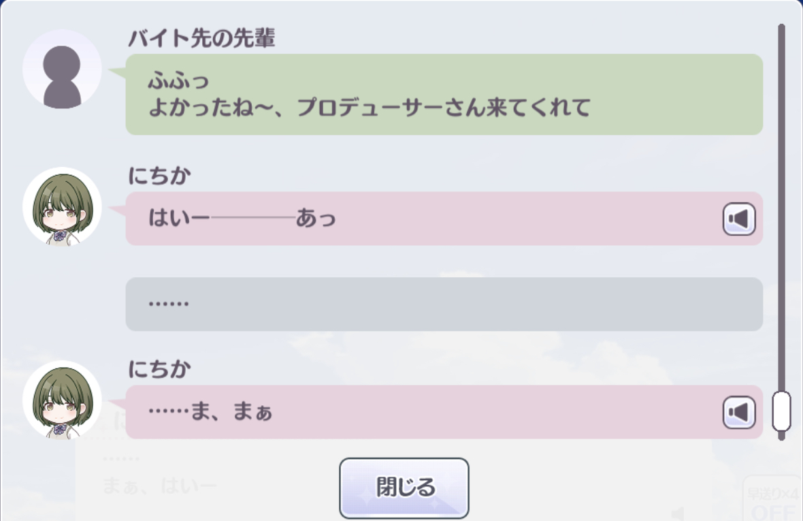The image size is (803, 521).
Task: Click the upper scrollbar track area
Action: coord(781,205)
